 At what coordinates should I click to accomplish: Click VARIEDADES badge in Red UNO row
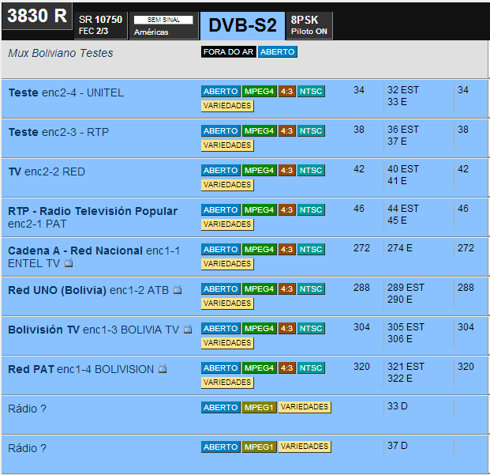tap(227, 303)
